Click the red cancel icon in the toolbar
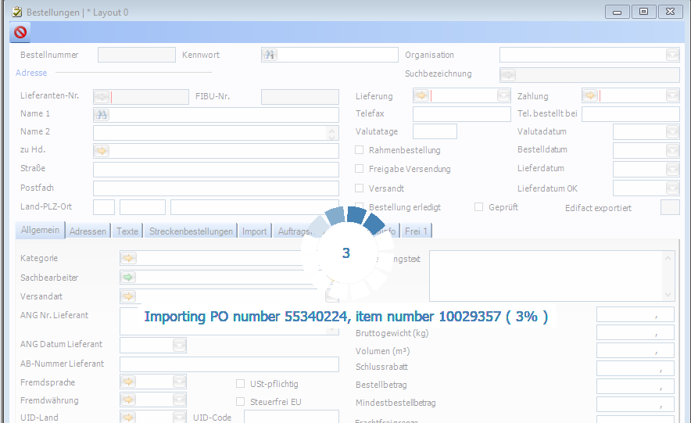The image size is (691, 423). 20,32
